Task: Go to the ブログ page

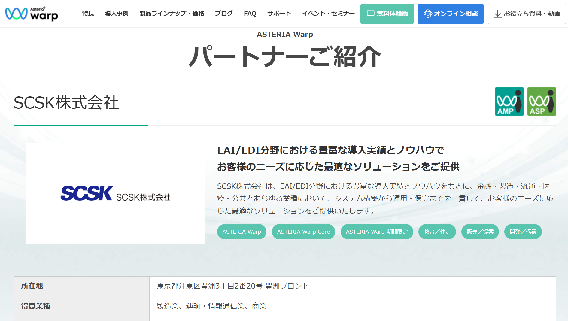Action: pyautogui.click(x=224, y=14)
